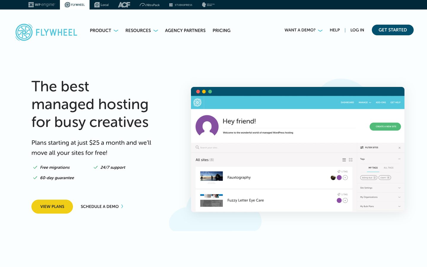Open the NitroPack brand link
The width and height of the screenshot is (427, 267).
[x=150, y=5]
